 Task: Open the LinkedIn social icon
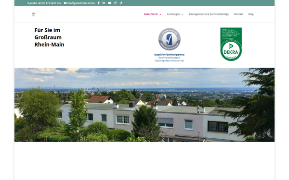click(104, 3)
